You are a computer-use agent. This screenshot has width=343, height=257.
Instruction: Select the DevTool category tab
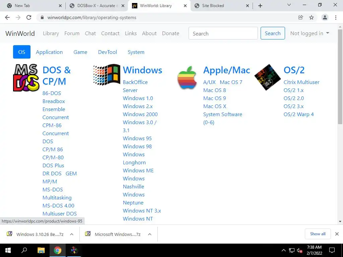click(108, 52)
